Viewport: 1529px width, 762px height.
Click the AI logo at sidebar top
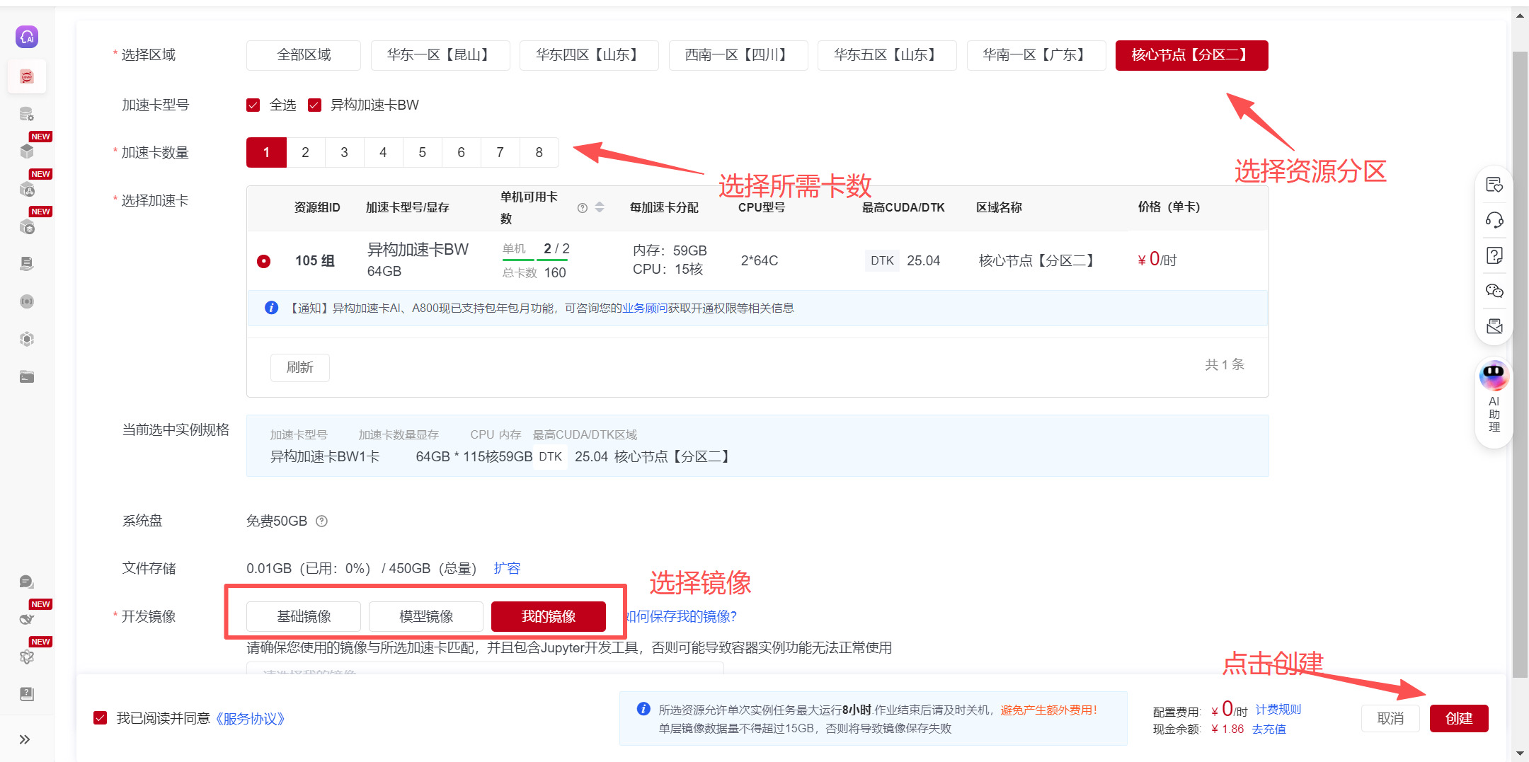27,37
